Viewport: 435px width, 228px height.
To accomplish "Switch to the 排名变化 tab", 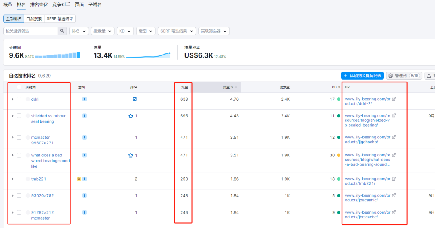I will [39, 5].
